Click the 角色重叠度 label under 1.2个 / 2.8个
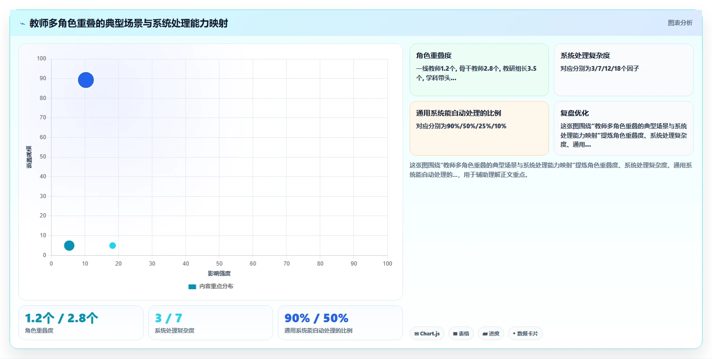Screen dimensions: 712x359 tap(39, 331)
